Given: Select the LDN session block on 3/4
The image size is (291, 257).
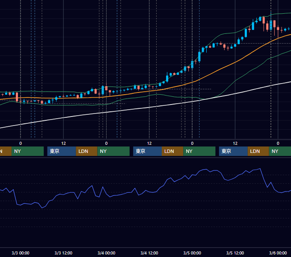Looking at the screenshot, I should click(172, 151).
